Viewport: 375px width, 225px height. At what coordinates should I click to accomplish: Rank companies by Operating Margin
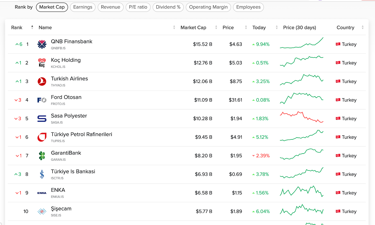coord(208,7)
